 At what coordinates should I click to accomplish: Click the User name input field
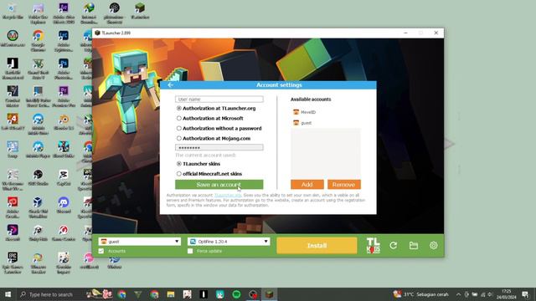(x=219, y=99)
